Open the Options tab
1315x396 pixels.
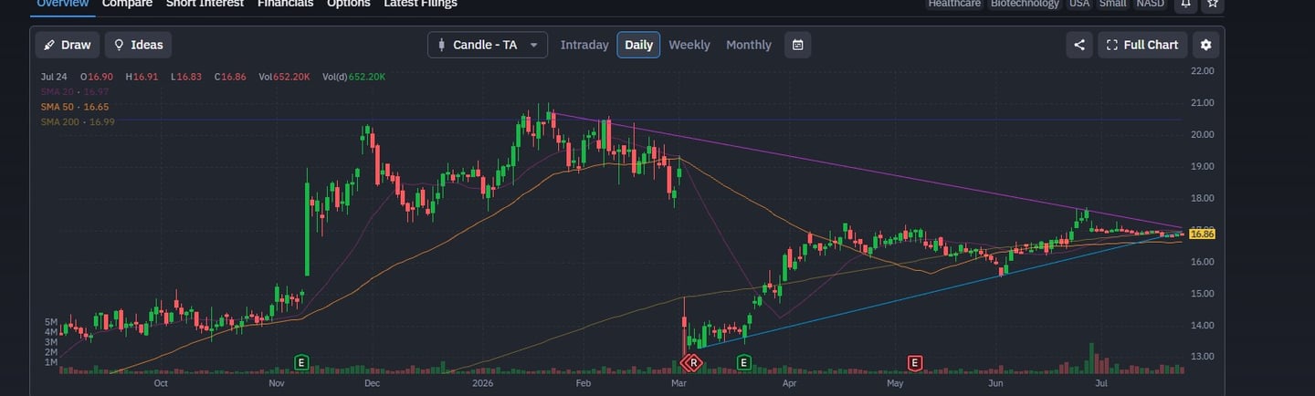click(x=348, y=4)
